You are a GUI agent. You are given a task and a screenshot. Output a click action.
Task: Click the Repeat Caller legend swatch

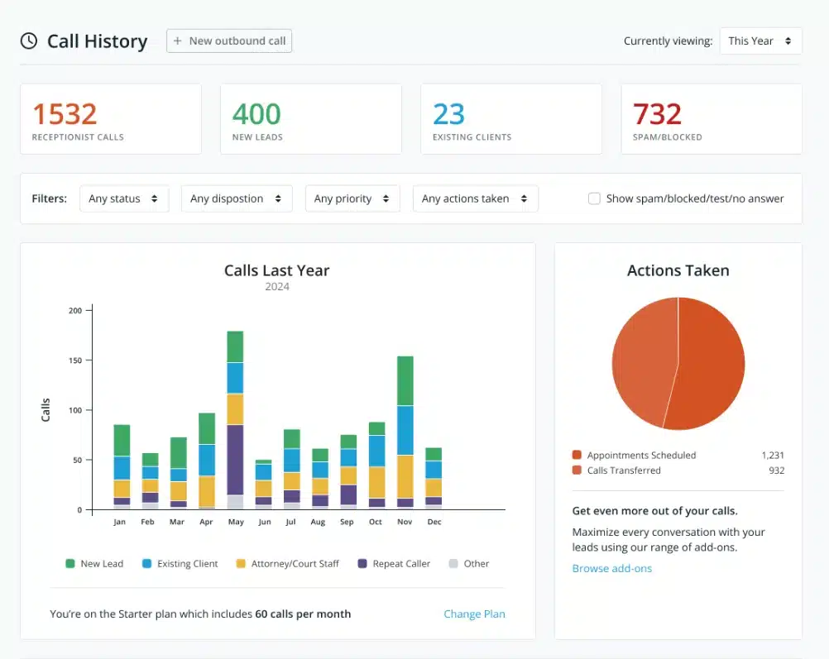click(x=362, y=564)
